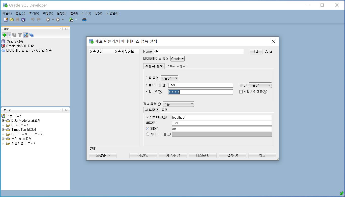Screen dimensions: 345x197
Task: Open the Forward button history dropdown arrow
Action: click(x=63, y=20)
